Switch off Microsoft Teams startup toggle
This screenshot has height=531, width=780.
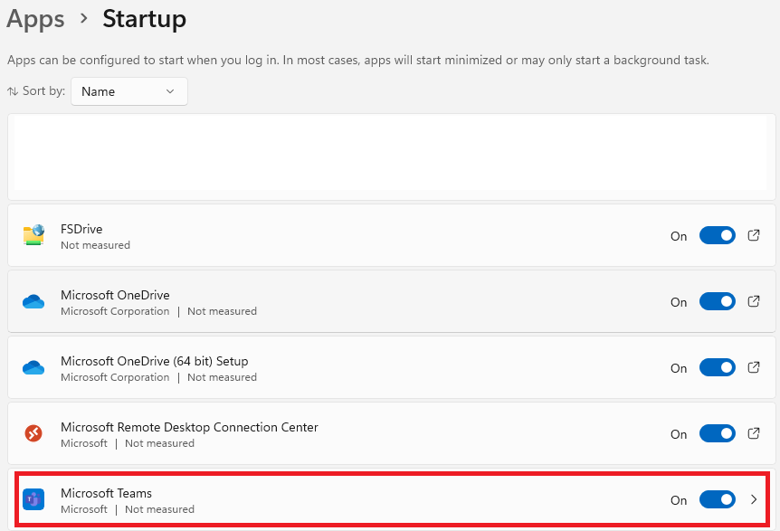pos(717,499)
